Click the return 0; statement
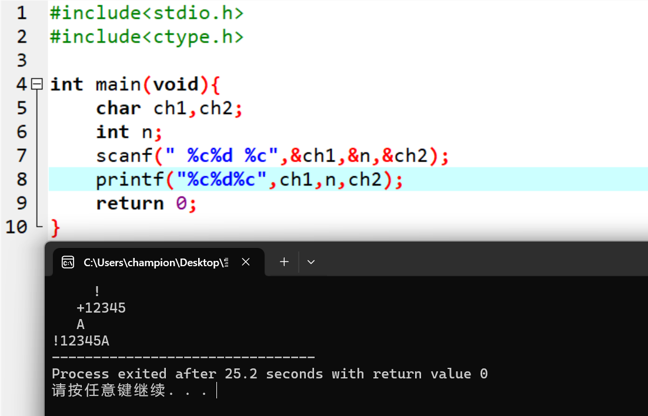Viewport: 648px width, 416px height. pyautogui.click(x=146, y=203)
